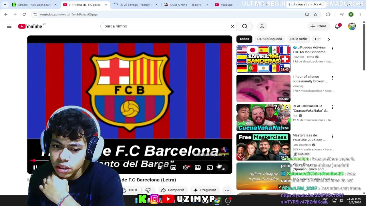The width and height of the screenshot is (366, 206).
Task: Open the 'Masterclass de YouTube 2025' video title
Action: [309, 138]
